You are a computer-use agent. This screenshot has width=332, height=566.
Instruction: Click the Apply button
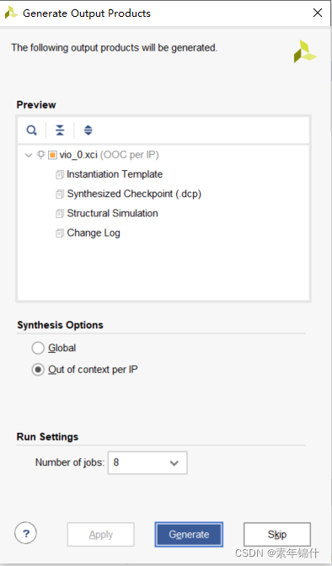(101, 534)
